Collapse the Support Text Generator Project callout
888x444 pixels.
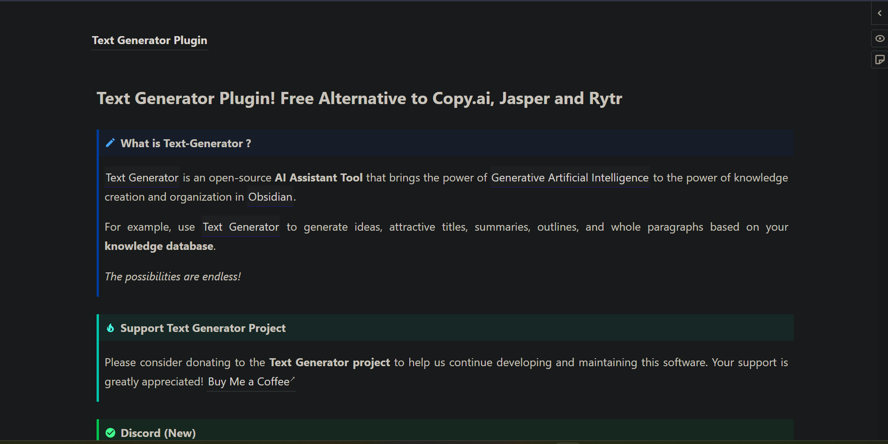click(203, 328)
